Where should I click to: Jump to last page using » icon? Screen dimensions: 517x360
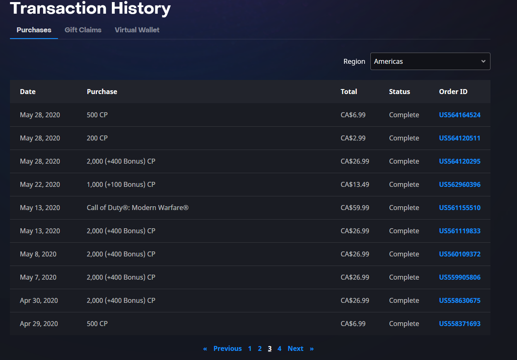click(x=312, y=348)
